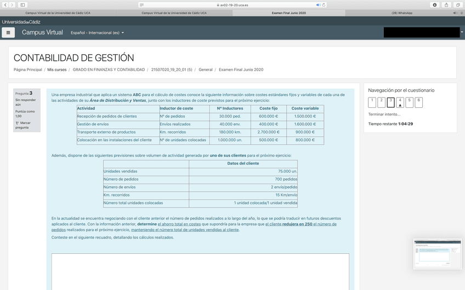Open the screenshot preview thumbnail
465x290 pixels.
pyautogui.click(x=437, y=253)
